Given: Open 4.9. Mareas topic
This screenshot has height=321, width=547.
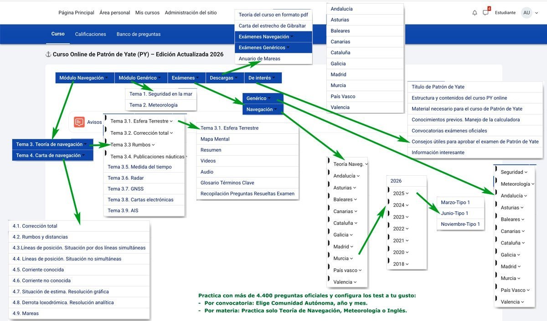Looking at the screenshot, I should (26, 313).
